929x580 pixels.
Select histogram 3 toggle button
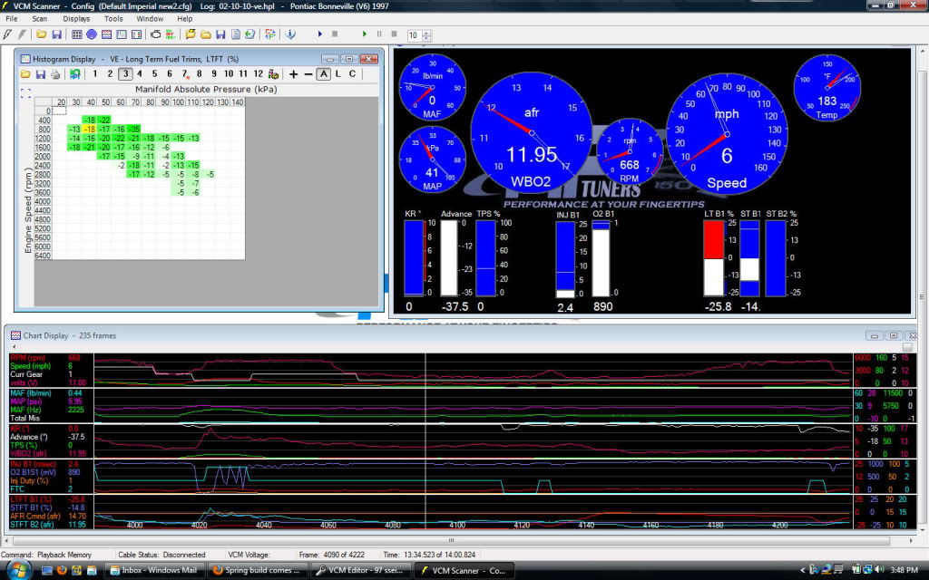[x=125, y=74]
